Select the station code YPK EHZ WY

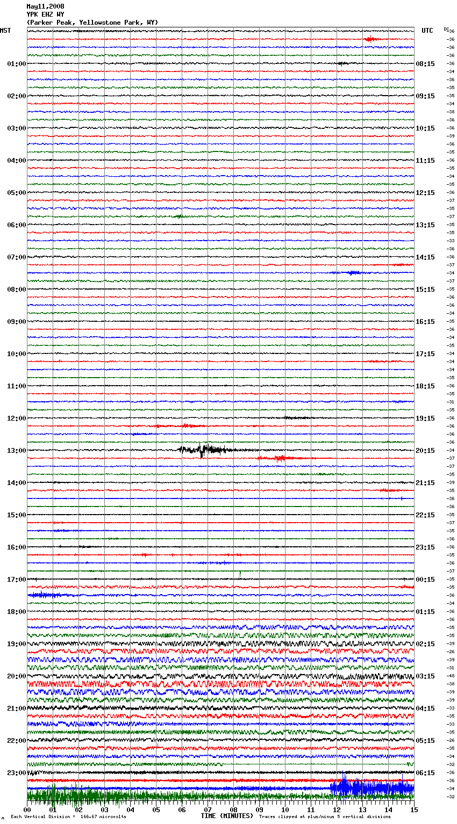[x=45, y=15]
